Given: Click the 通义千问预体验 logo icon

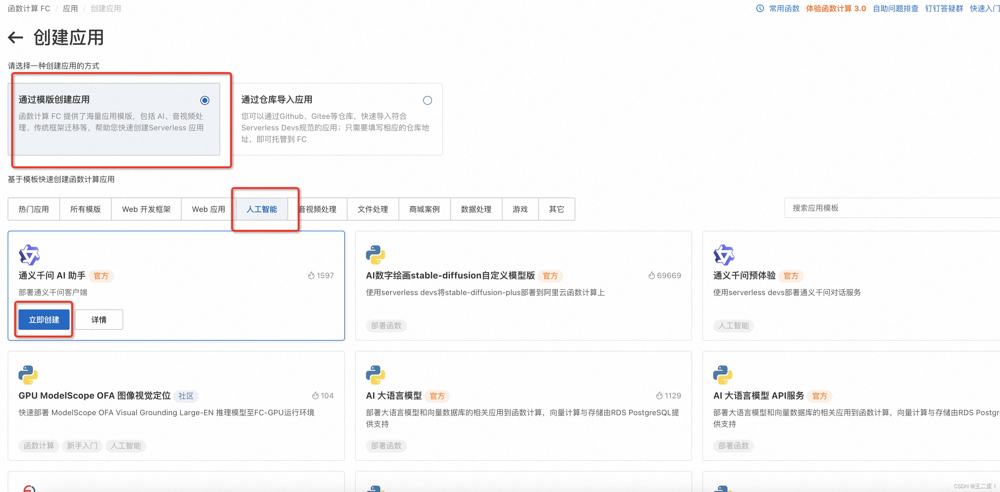Looking at the screenshot, I should pyautogui.click(x=724, y=255).
